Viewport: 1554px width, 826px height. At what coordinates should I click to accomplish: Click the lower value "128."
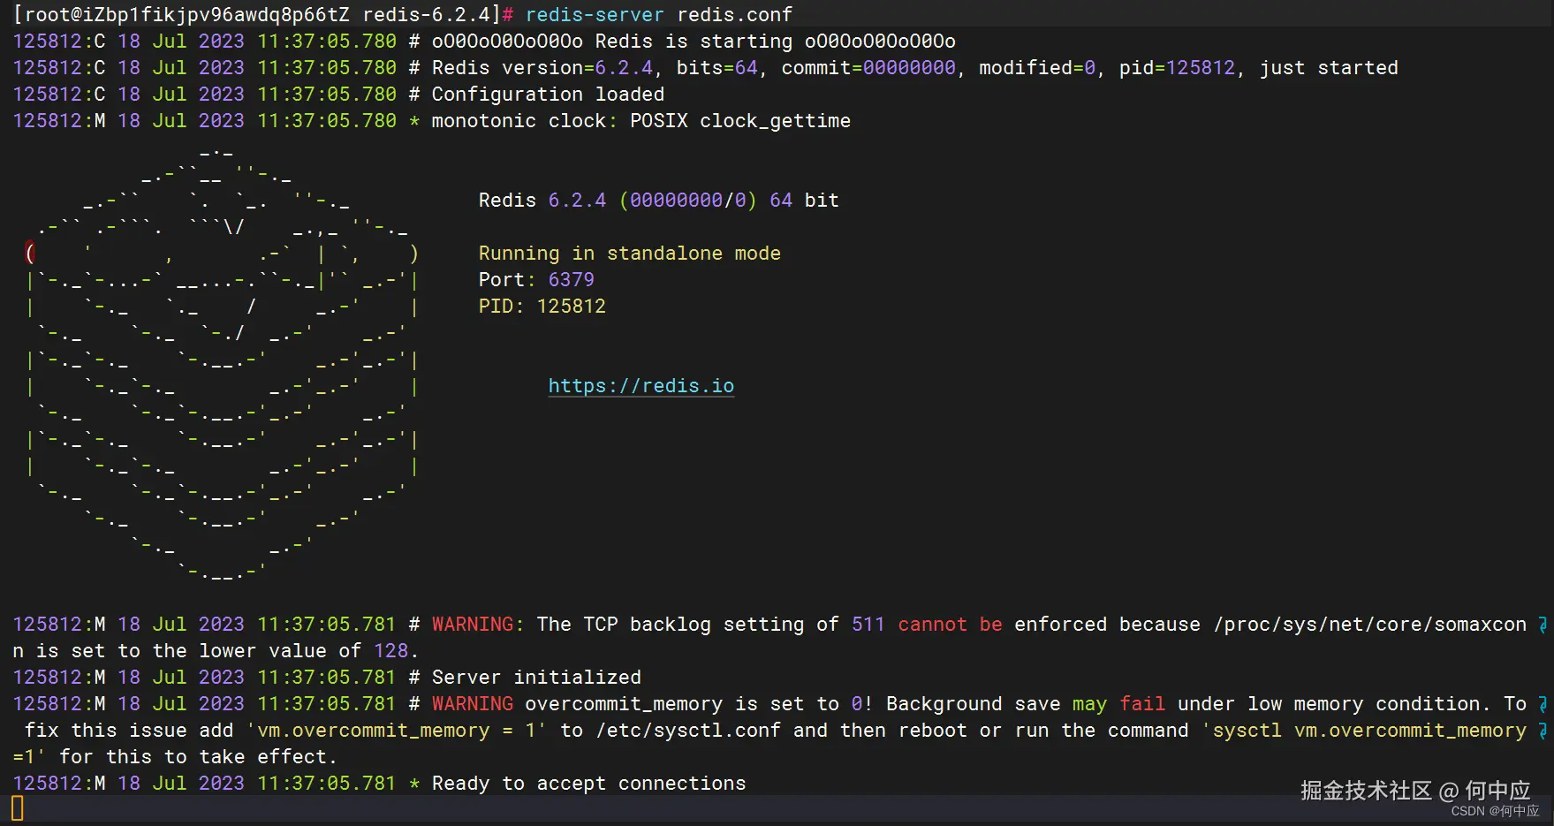pyautogui.click(x=396, y=651)
